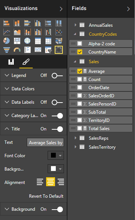
Task: Check the Alpha-2 code field
Action: [x=80, y=43]
